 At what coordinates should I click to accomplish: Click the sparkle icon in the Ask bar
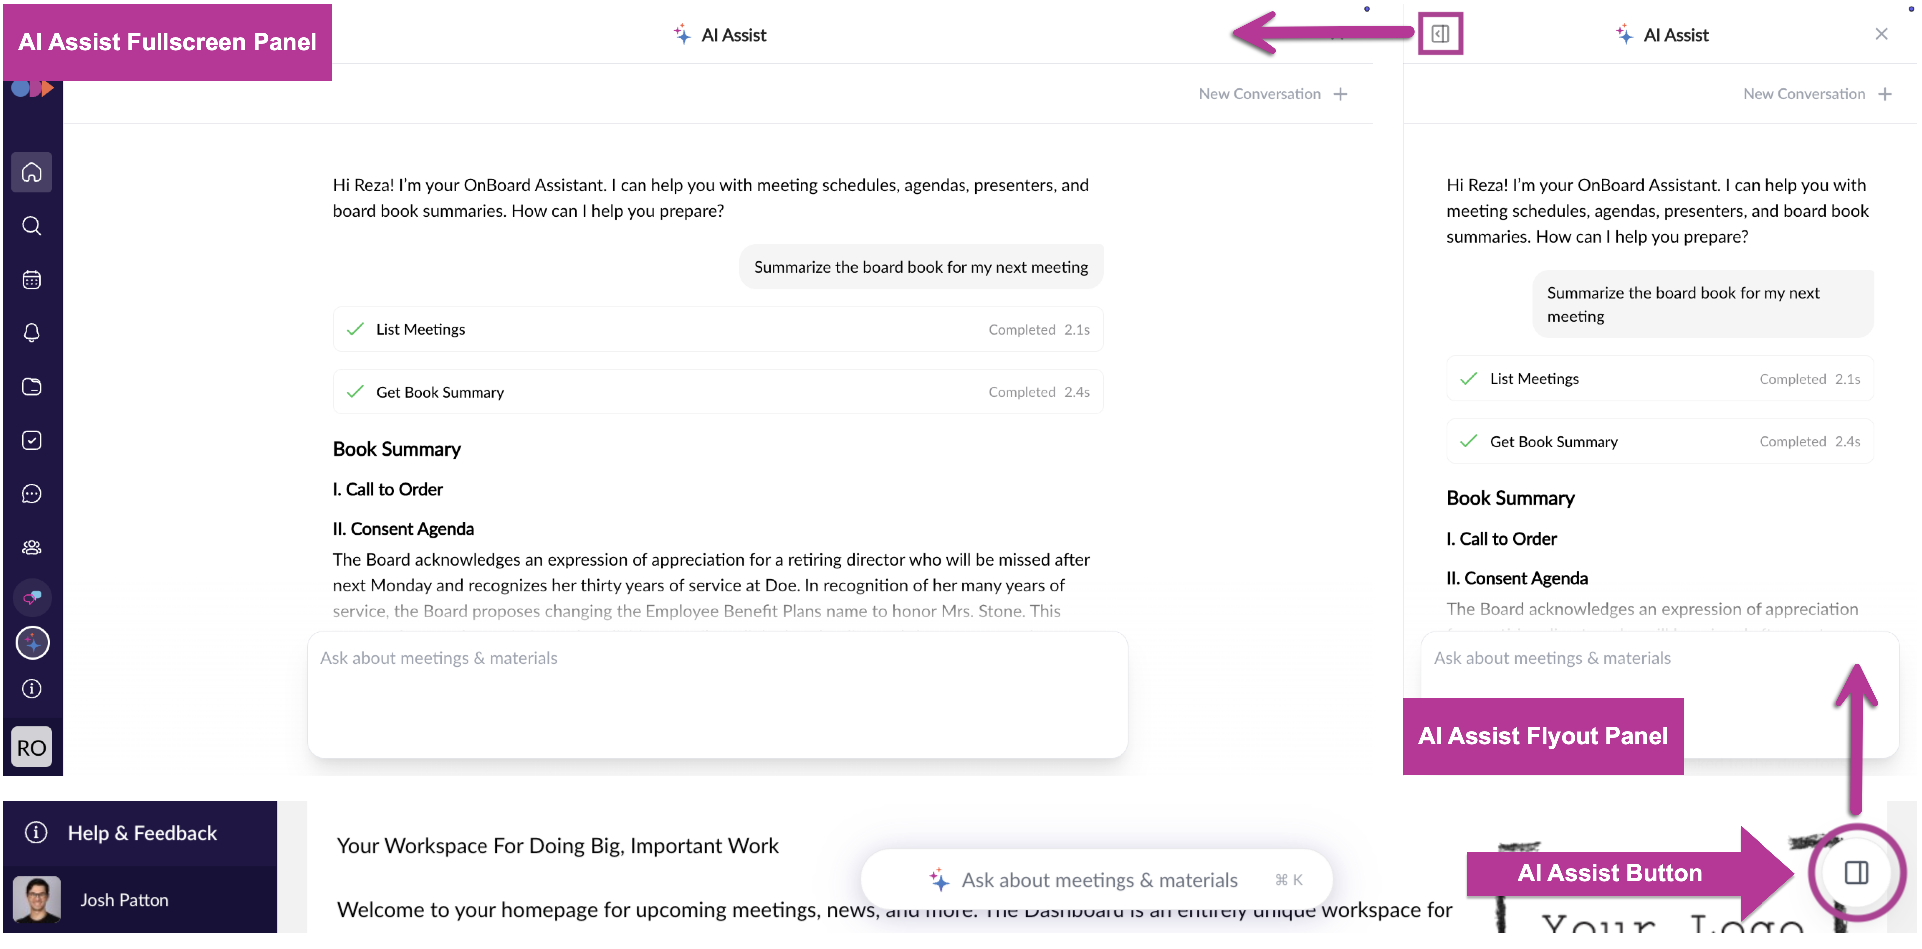coord(940,880)
